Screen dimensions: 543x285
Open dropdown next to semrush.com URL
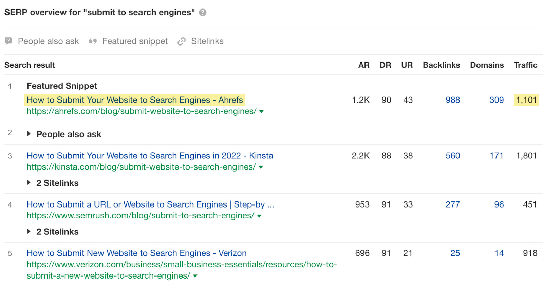pos(259,216)
